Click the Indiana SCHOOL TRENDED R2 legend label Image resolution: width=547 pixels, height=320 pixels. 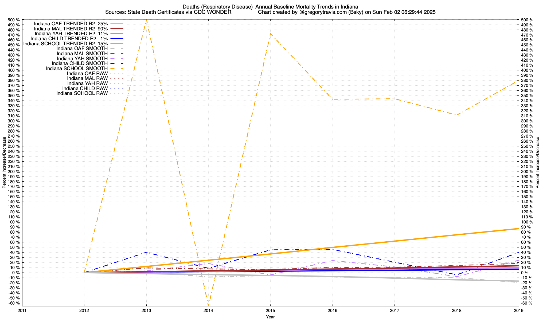click(x=66, y=43)
